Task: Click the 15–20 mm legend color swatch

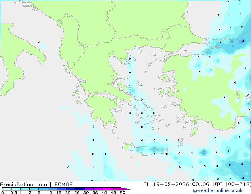Action: [61, 189]
